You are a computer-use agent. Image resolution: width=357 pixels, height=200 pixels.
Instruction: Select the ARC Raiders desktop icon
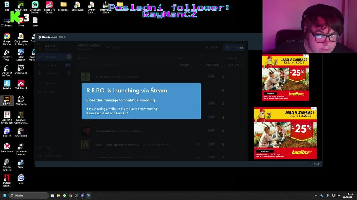(x=21, y=132)
